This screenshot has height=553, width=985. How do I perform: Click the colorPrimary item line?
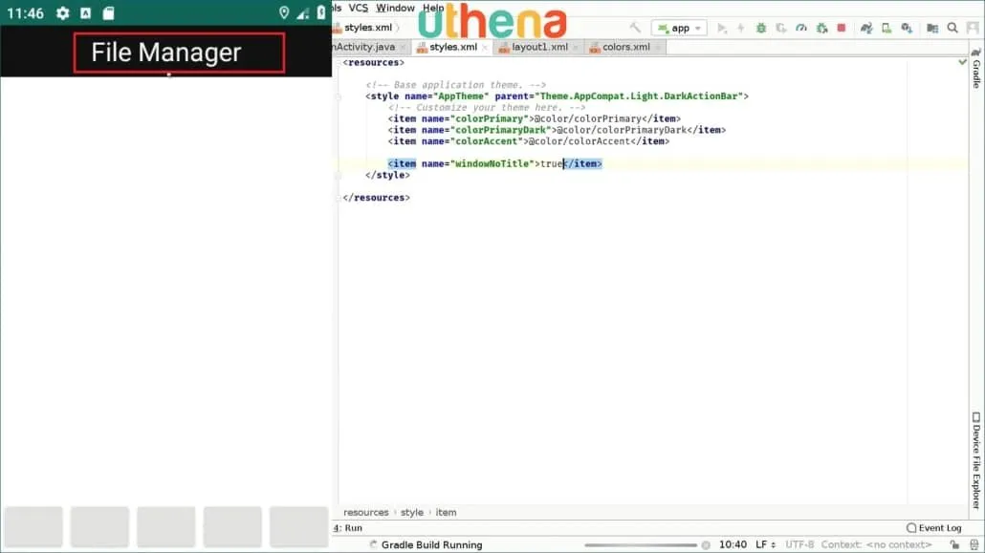(534, 118)
